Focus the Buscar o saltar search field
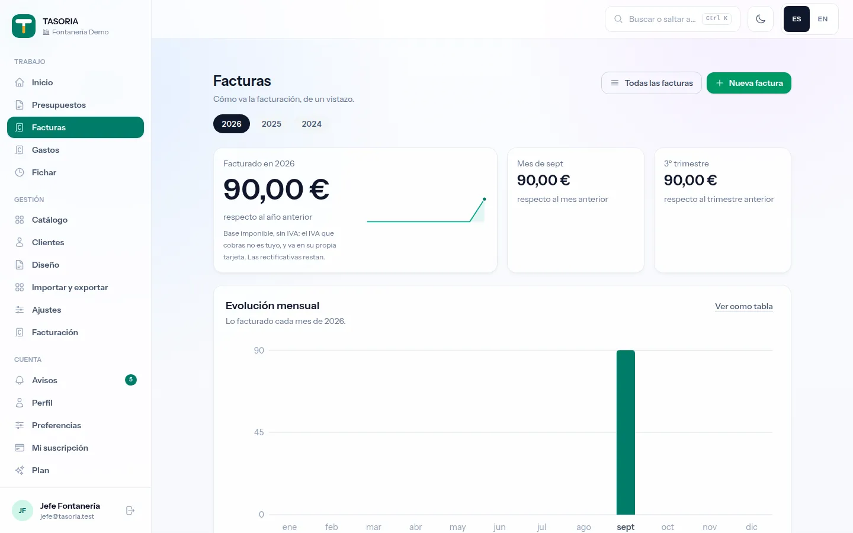Viewport: 853px width, 533px height. coord(672,19)
